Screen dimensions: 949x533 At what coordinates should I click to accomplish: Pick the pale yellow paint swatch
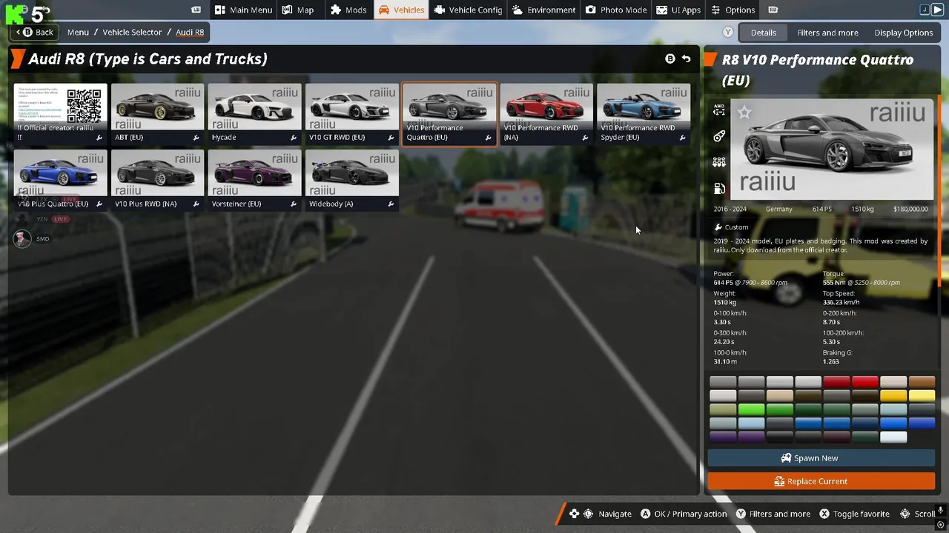(x=922, y=395)
